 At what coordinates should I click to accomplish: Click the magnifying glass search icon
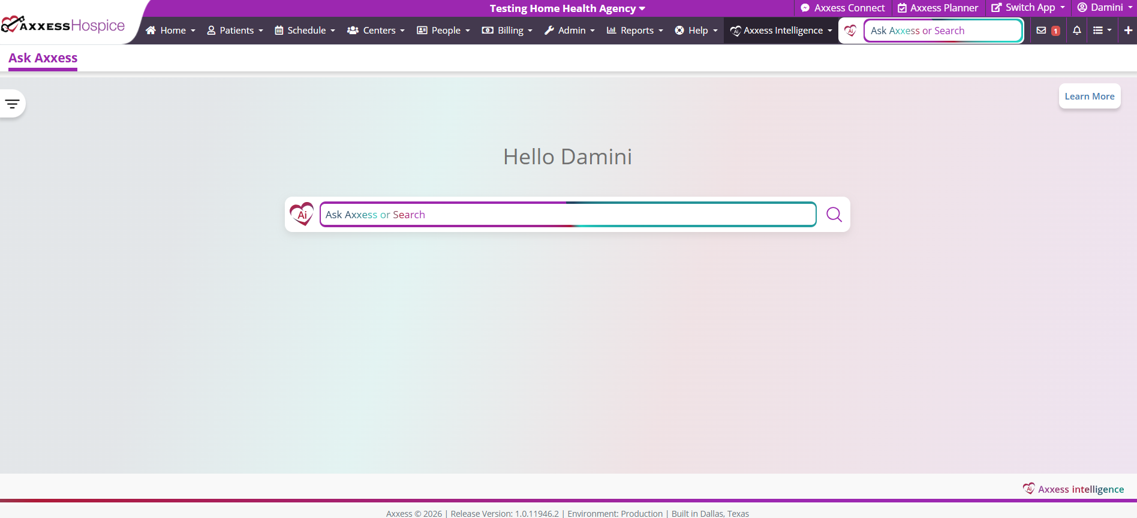click(834, 215)
